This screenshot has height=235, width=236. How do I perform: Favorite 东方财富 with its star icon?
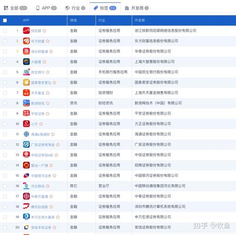pos(48,41)
